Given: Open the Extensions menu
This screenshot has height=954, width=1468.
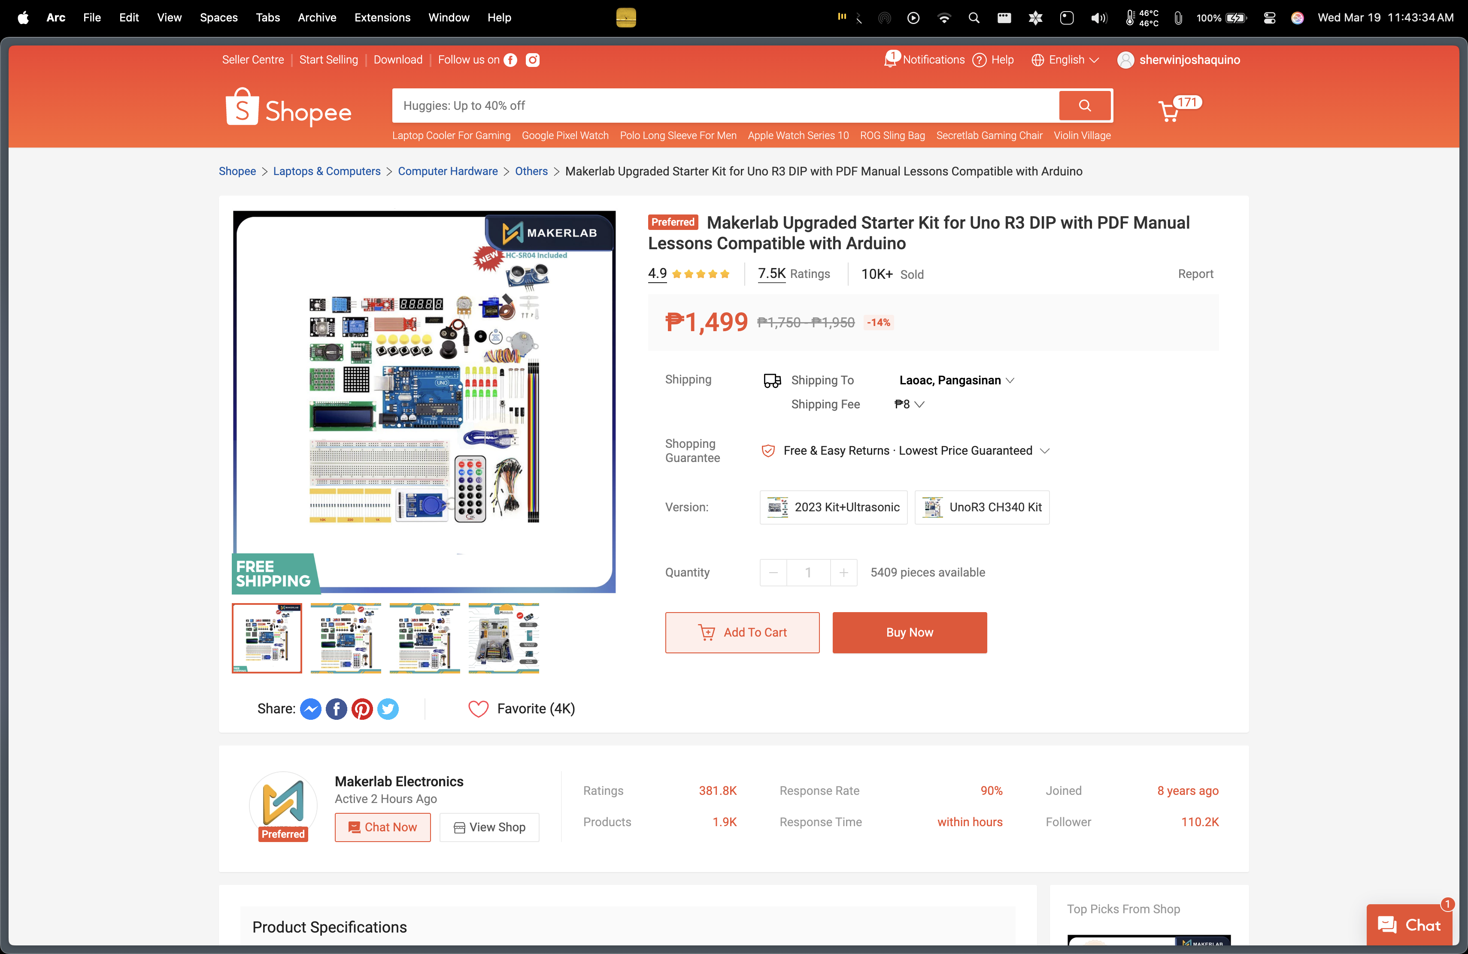Looking at the screenshot, I should [x=382, y=17].
